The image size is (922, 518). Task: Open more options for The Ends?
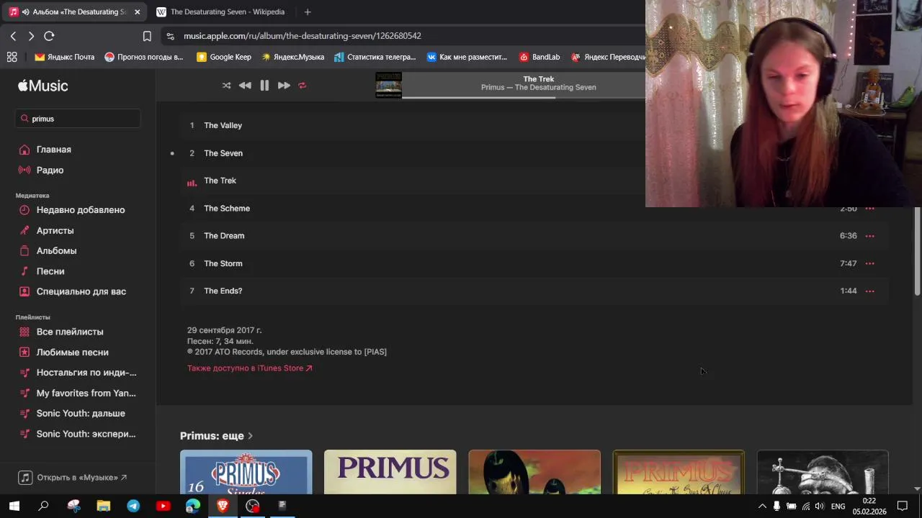click(x=869, y=291)
